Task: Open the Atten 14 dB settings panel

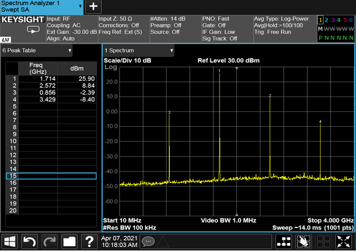Action: [x=176, y=29]
